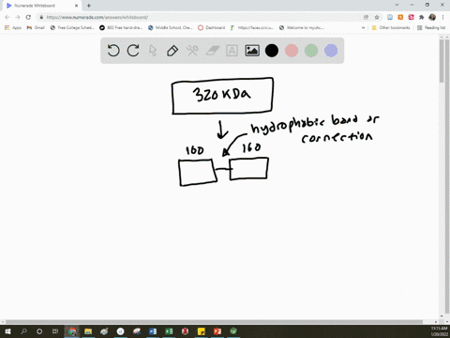Viewport: 450px width, 338px height.
Task: Open the taskbar clock and date
Action: pyautogui.click(x=439, y=331)
